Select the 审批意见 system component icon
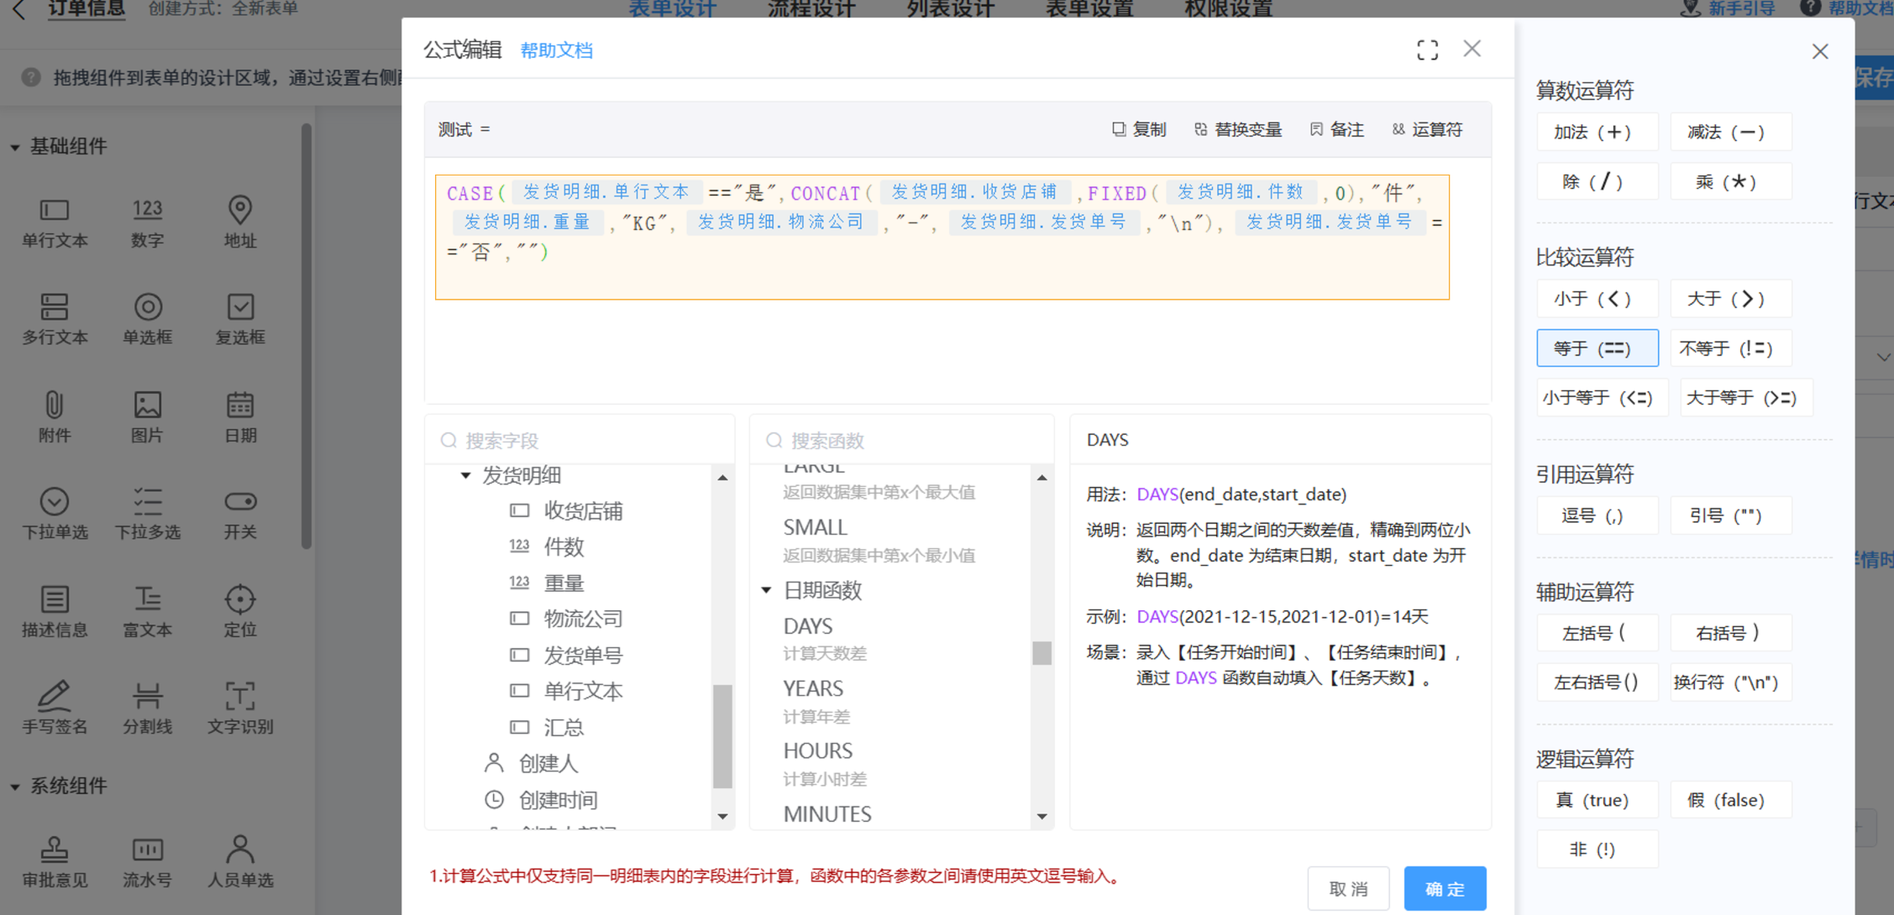Screen dimensions: 1894x915 tap(55, 849)
